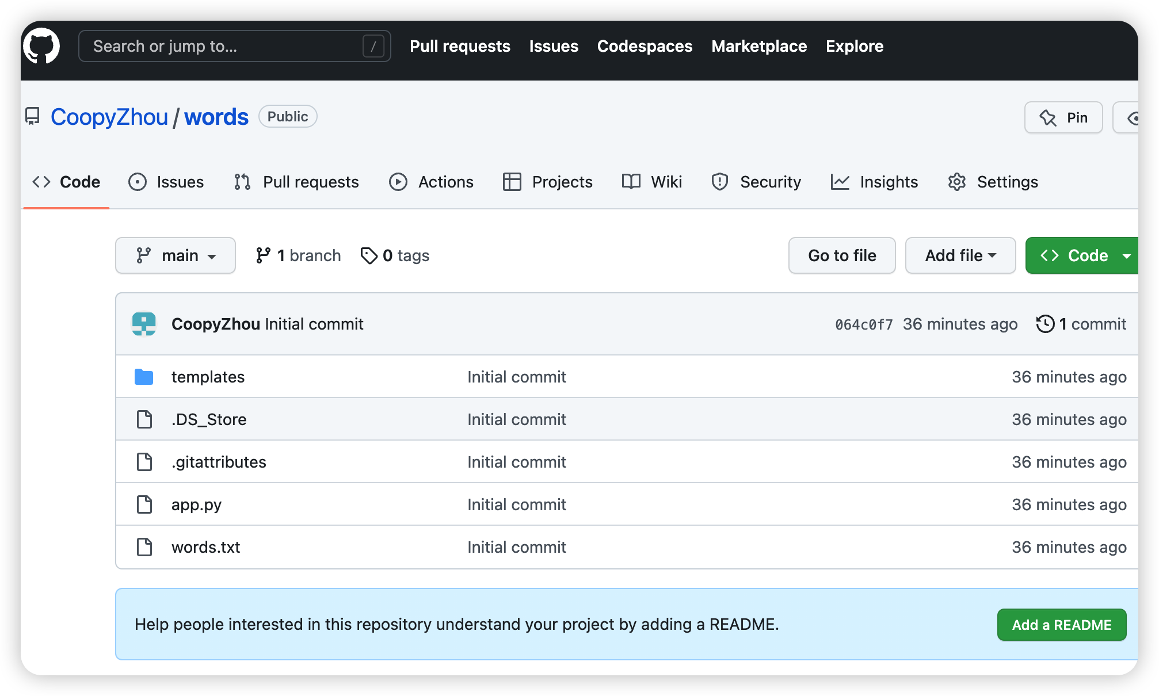This screenshot has width=1159, height=696.
Task: Open the Settings tab
Action: 993,182
